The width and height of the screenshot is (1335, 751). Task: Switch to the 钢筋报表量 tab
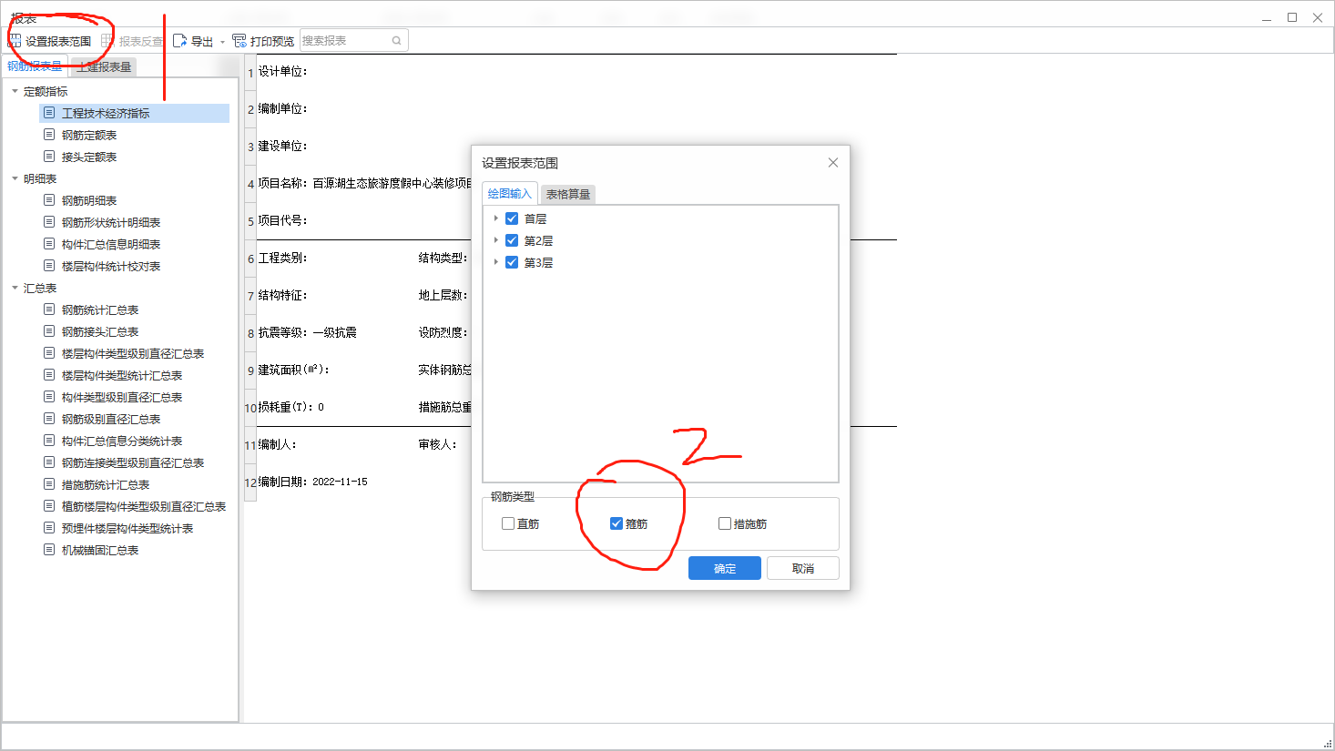tap(35, 66)
